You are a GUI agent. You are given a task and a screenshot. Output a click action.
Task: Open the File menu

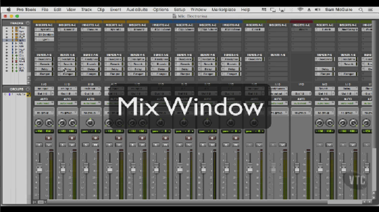(45, 9)
